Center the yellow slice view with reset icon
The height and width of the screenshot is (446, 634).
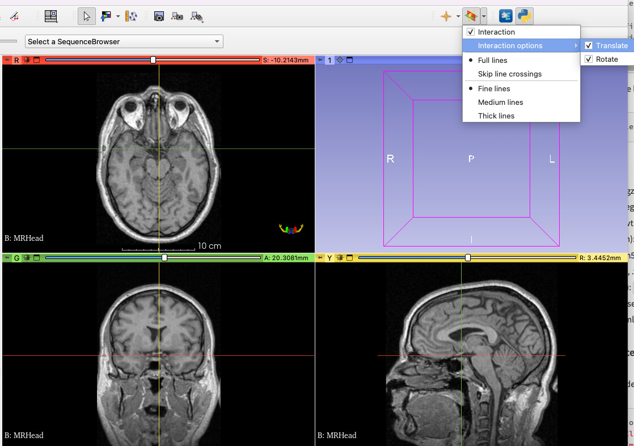coord(340,257)
